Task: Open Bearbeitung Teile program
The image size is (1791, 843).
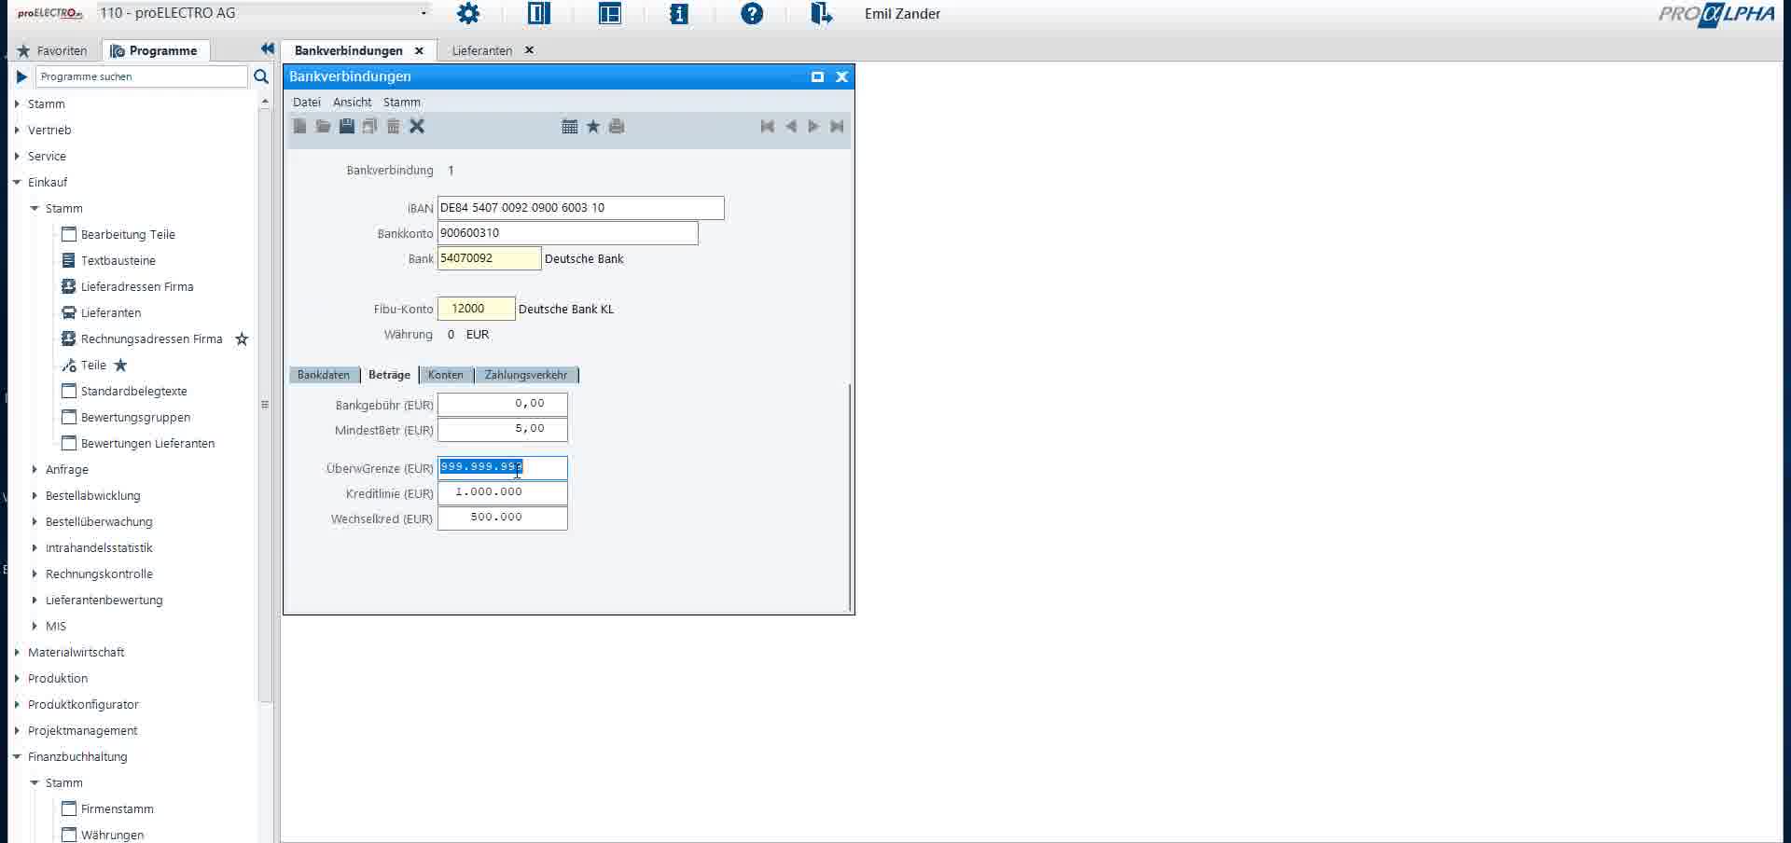Action: click(x=128, y=234)
